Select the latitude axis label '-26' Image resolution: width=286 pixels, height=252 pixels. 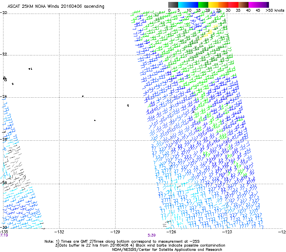pos(3,140)
